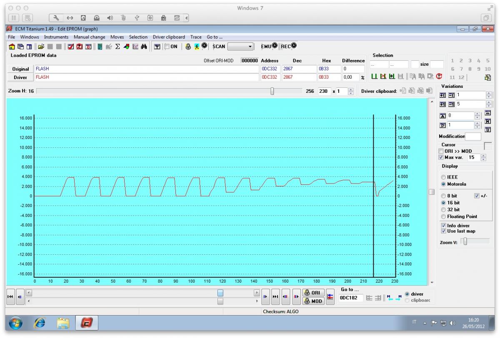This screenshot has height=338, width=500.
Task: Click the home icon in the ECM toolbar
Action: [11, 46]
